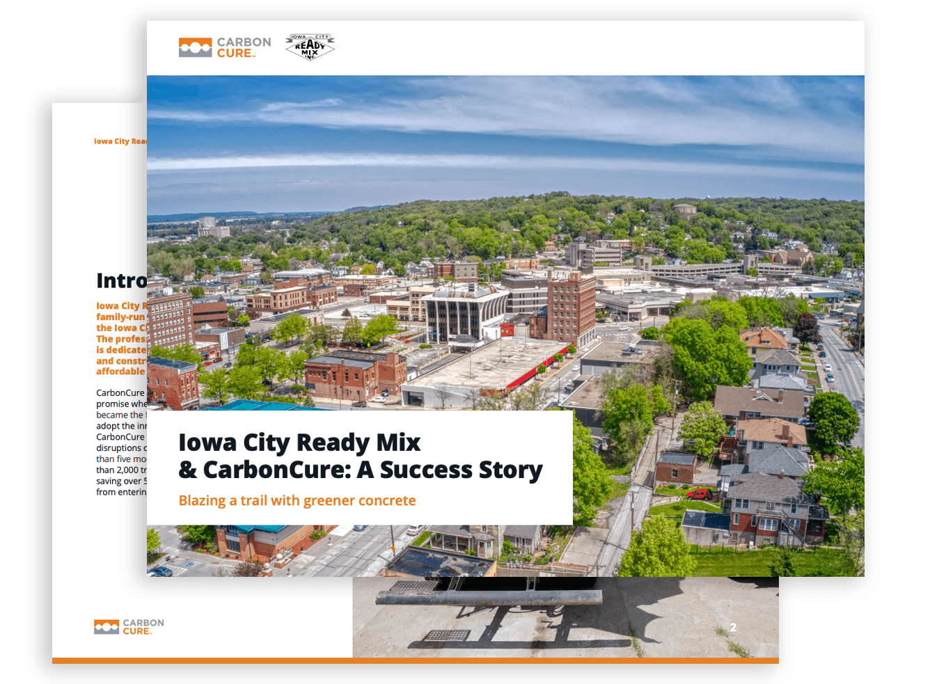Click the Iowa City Ready Mix diamond logo
930x684 pixels.
pos(310,47)
